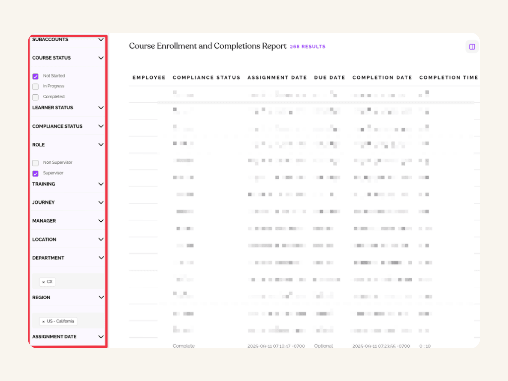Sort by Completion Time column header

pos(448,78)
